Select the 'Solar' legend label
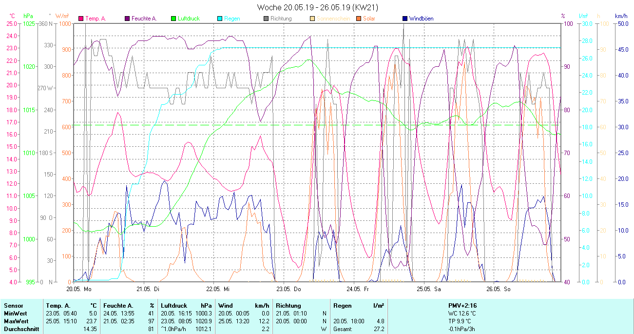The image size is (634, 334). click(x=369, y=19)
